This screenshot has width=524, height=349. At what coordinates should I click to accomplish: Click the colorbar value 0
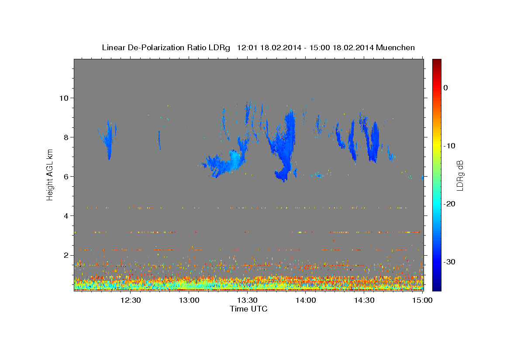click(x=446, y=88)
